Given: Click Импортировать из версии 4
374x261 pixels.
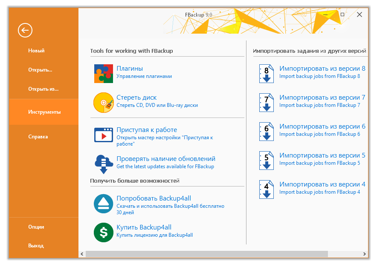Looking at the screenshot, I should click(322, 184).
